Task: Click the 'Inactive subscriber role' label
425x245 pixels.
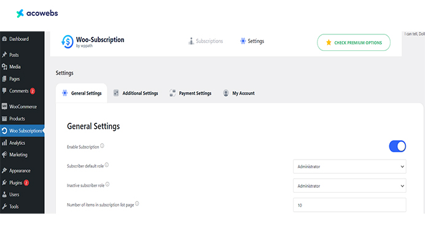Action: [85, 185]
